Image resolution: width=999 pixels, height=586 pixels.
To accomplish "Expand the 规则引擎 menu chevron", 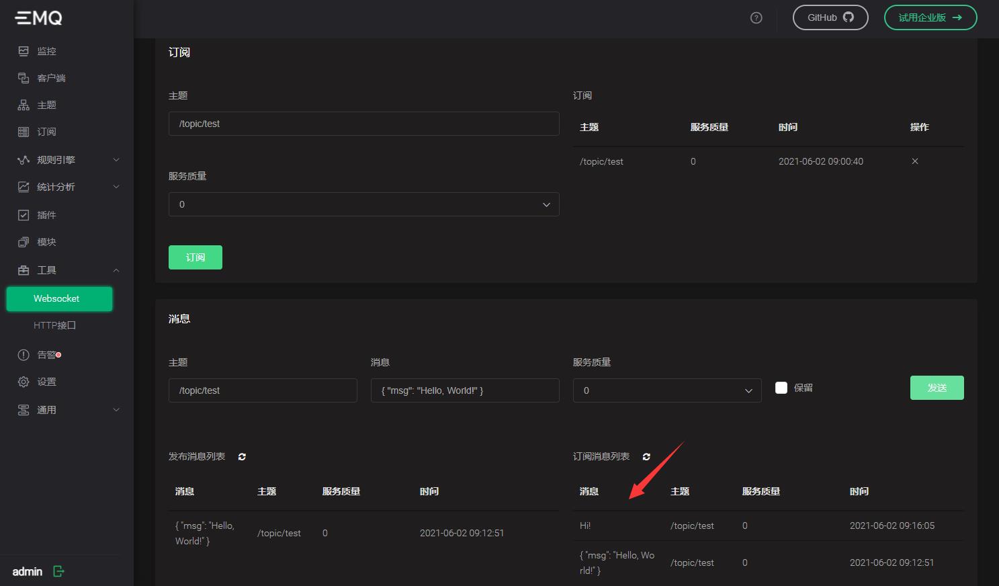I will [116, 160].
